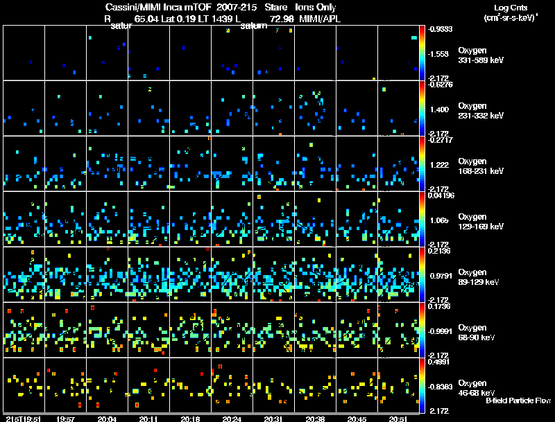
Task: Click the 'Ions Only' text in the title
Action: click(316, 7)
